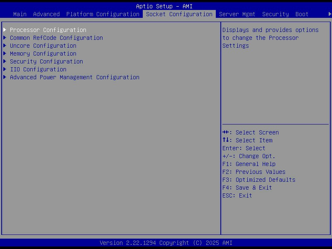
Task: Switch to the Boot tab
Action: click(302, 14)
